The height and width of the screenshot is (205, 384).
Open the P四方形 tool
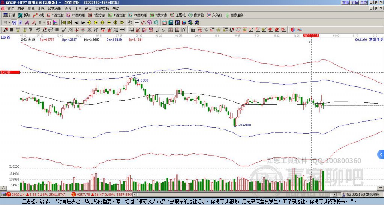(55, 15)
